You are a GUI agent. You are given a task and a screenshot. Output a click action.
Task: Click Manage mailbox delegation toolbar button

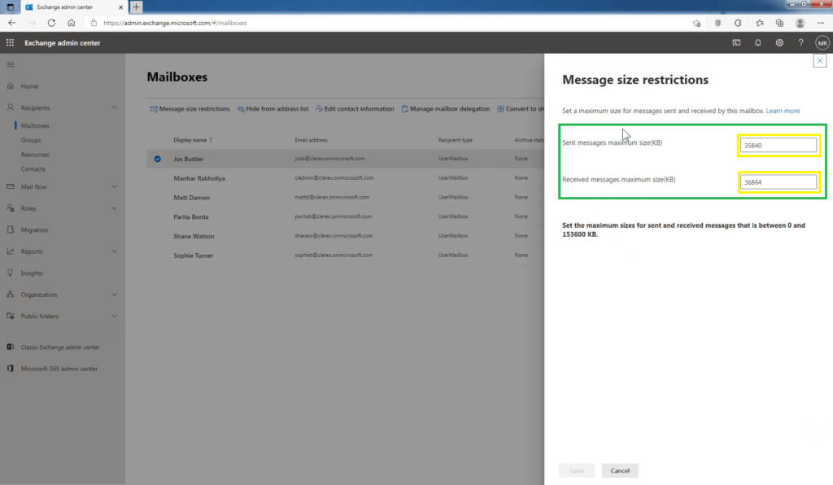coord(445,109)
